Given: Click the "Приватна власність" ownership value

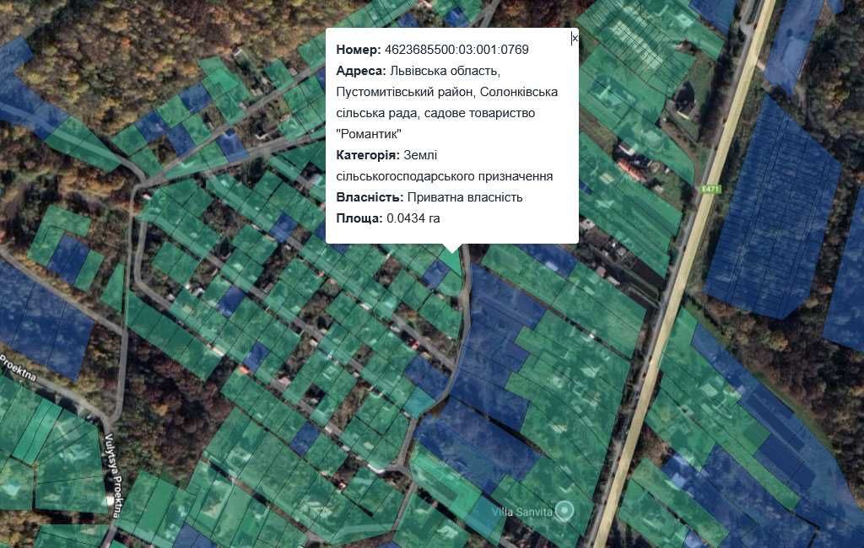Looking at the screenshot, I should 465,197.
